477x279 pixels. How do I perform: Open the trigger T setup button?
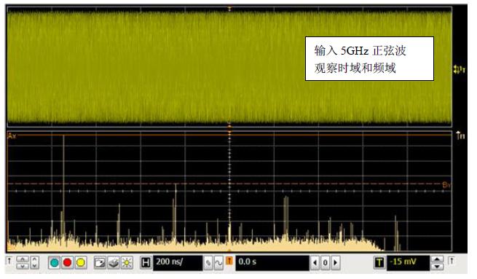click(x=379, y=262)
